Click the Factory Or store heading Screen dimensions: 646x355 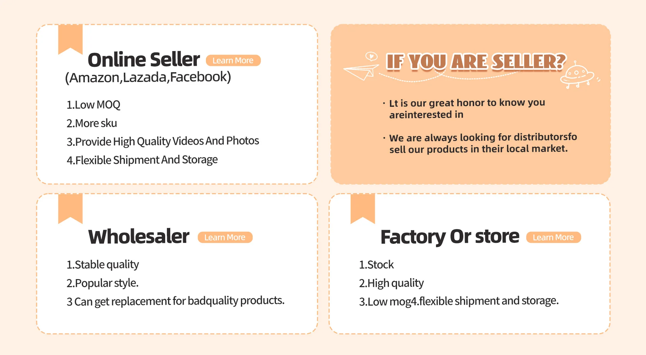coord(450,236)
